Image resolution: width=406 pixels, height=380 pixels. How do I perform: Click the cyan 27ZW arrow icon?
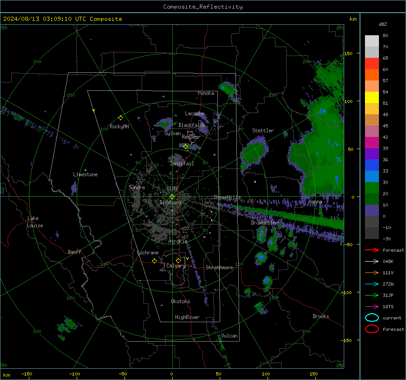[x=372, y=284]
